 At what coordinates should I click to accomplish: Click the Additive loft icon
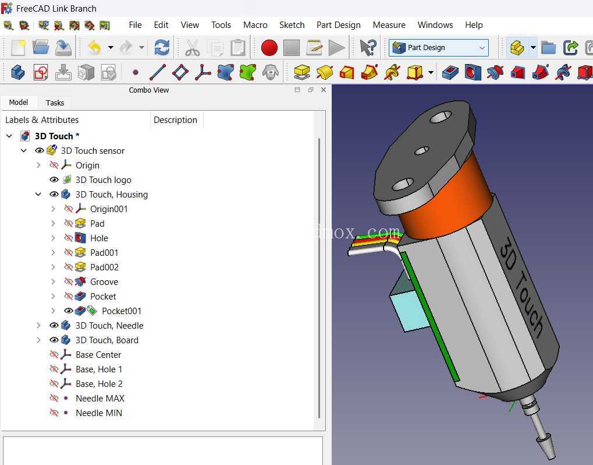click(347, 72)
